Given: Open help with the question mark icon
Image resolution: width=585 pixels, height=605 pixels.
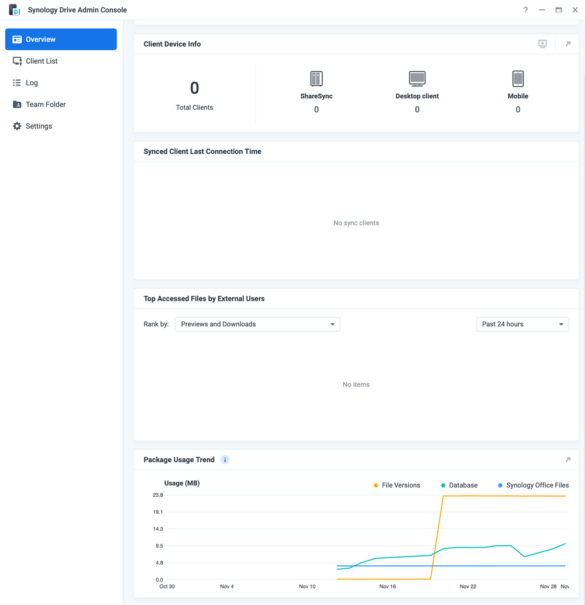Looking at the screenshot, I should [x=525, y=10].
